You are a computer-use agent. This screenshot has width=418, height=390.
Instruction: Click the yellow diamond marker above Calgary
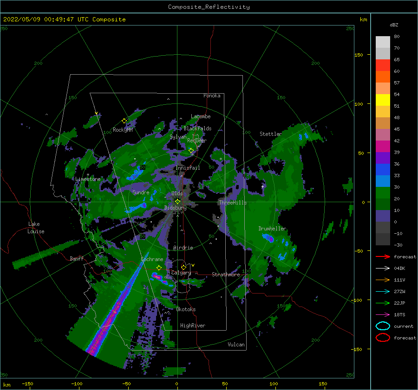point(183,267)
